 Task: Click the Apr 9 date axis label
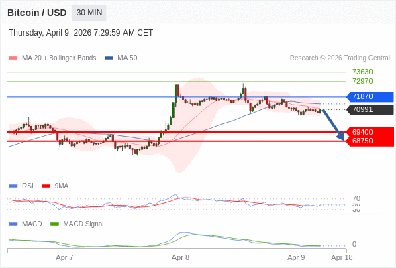coord(296,257)
